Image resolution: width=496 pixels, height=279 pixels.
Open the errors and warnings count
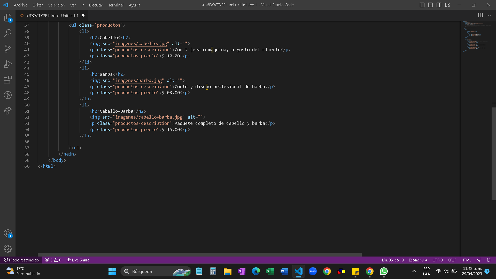click(x=53, y=260)
